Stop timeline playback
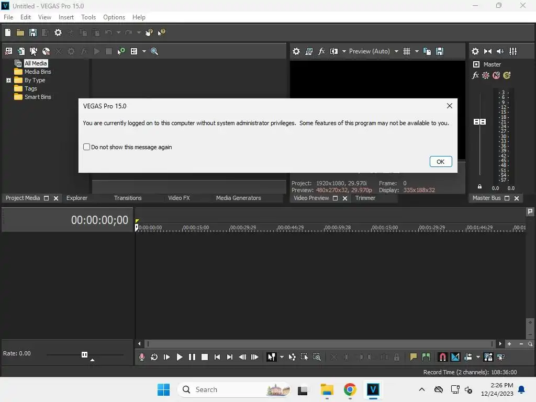 (205, 357)
